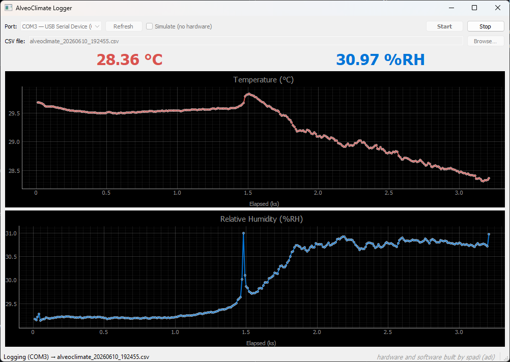The image size is (510, 362).
Task: Stop logging with the Stop button
Action: tap(485, 26)
